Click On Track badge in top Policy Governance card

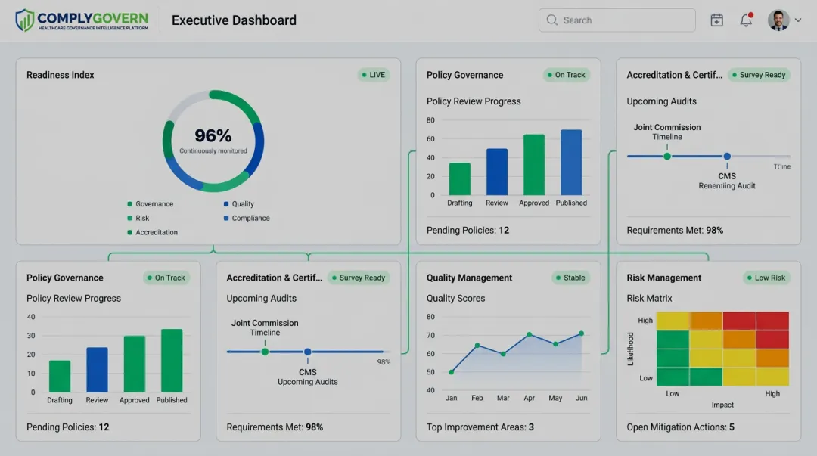click(x=567, y=75)
